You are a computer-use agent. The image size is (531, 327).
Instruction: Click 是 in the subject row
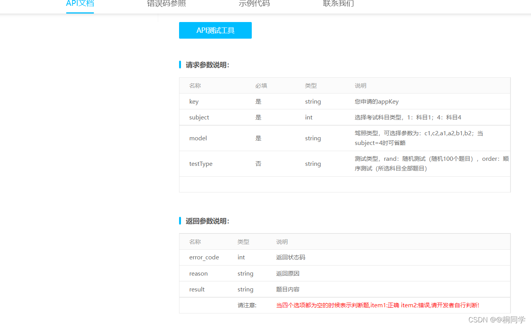pyautogui.click(x=258, y=118)
